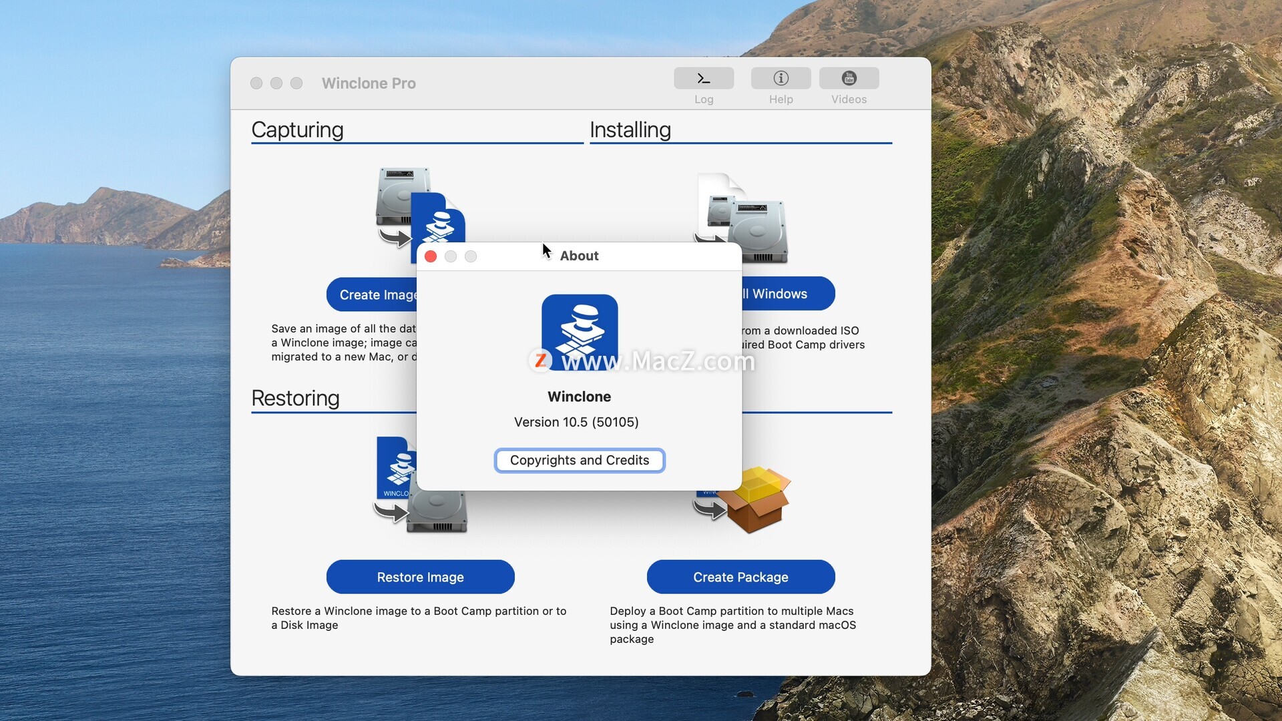
Task: Open the Videos YouTube icon
Action: (x=849, y=78)
